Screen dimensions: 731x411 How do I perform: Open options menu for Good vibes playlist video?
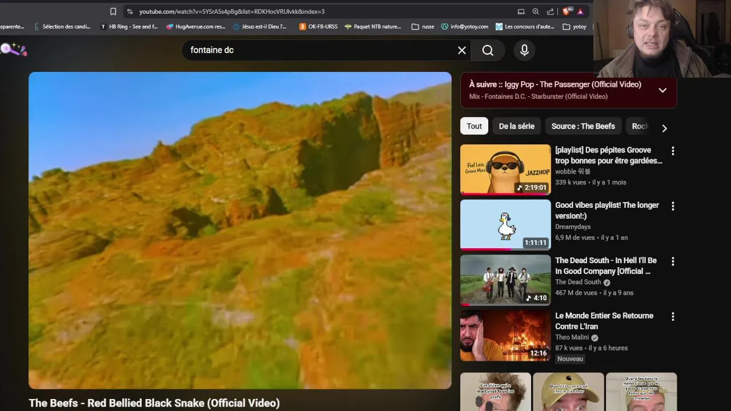tap(673, 206)
